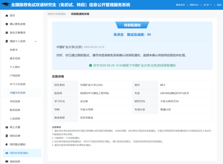This screenshot has width=223, height=164.
Task: Click the graduation cap logo icon
Action: tap(6, 5)
